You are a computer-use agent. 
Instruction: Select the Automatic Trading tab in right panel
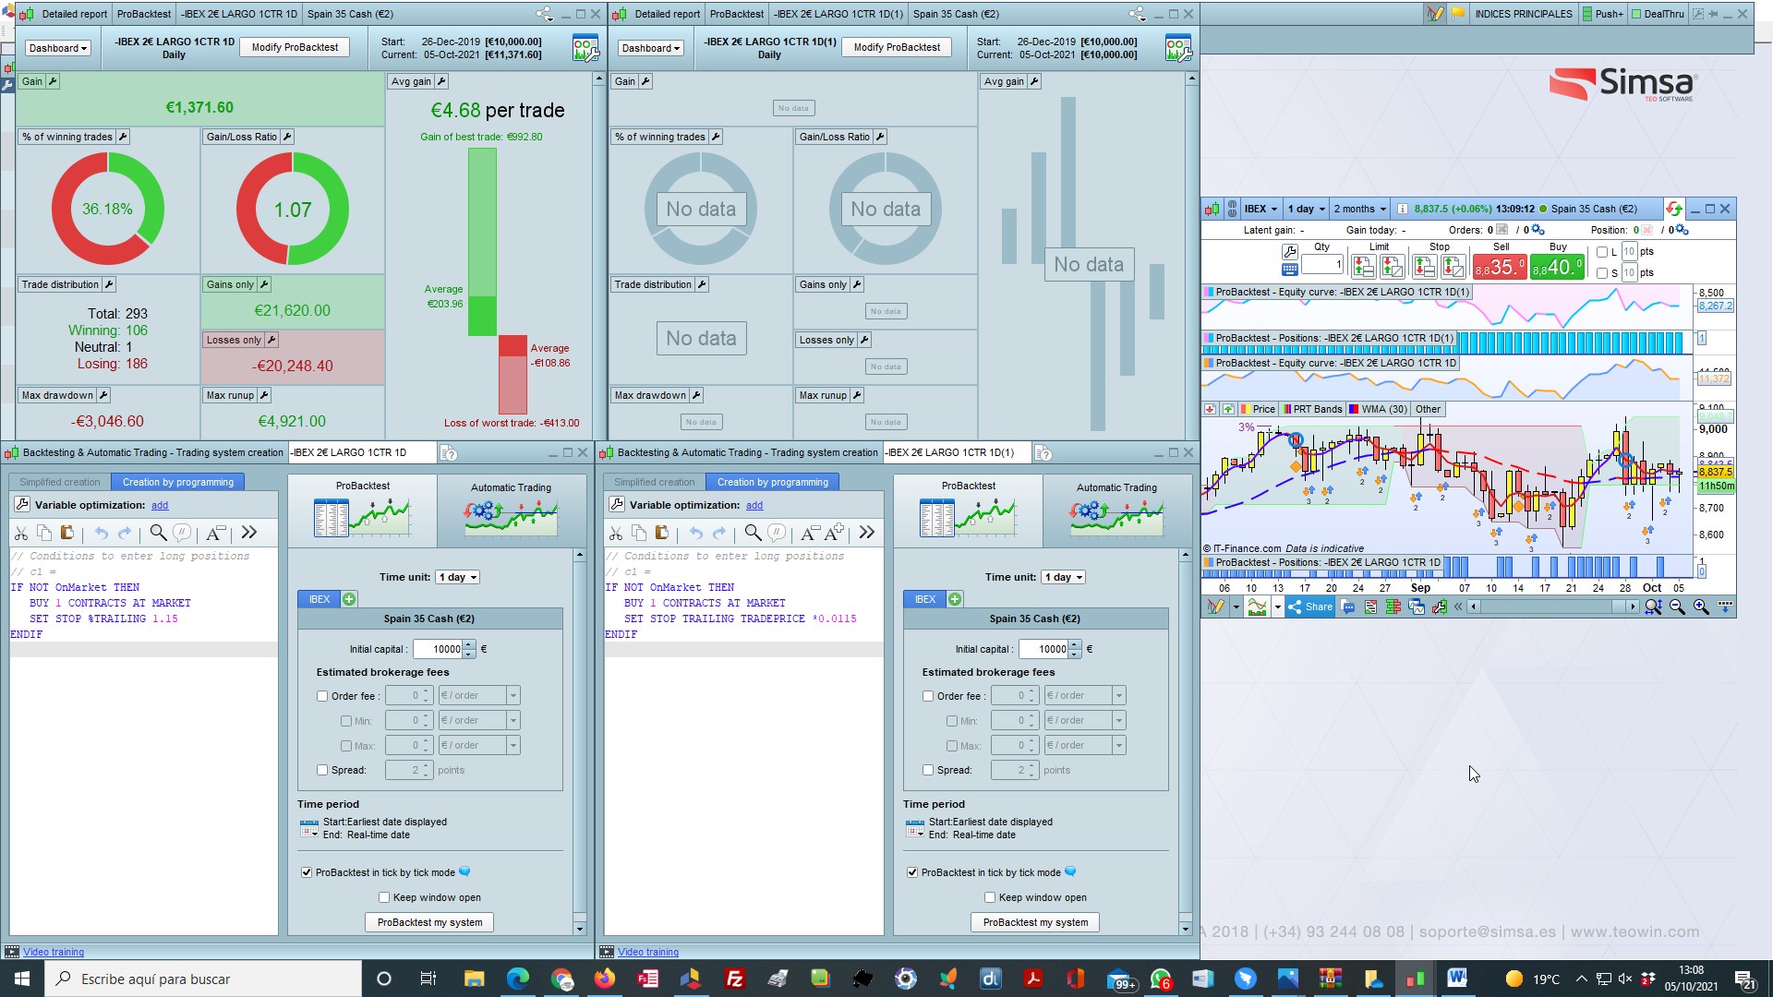point(1116,511)
